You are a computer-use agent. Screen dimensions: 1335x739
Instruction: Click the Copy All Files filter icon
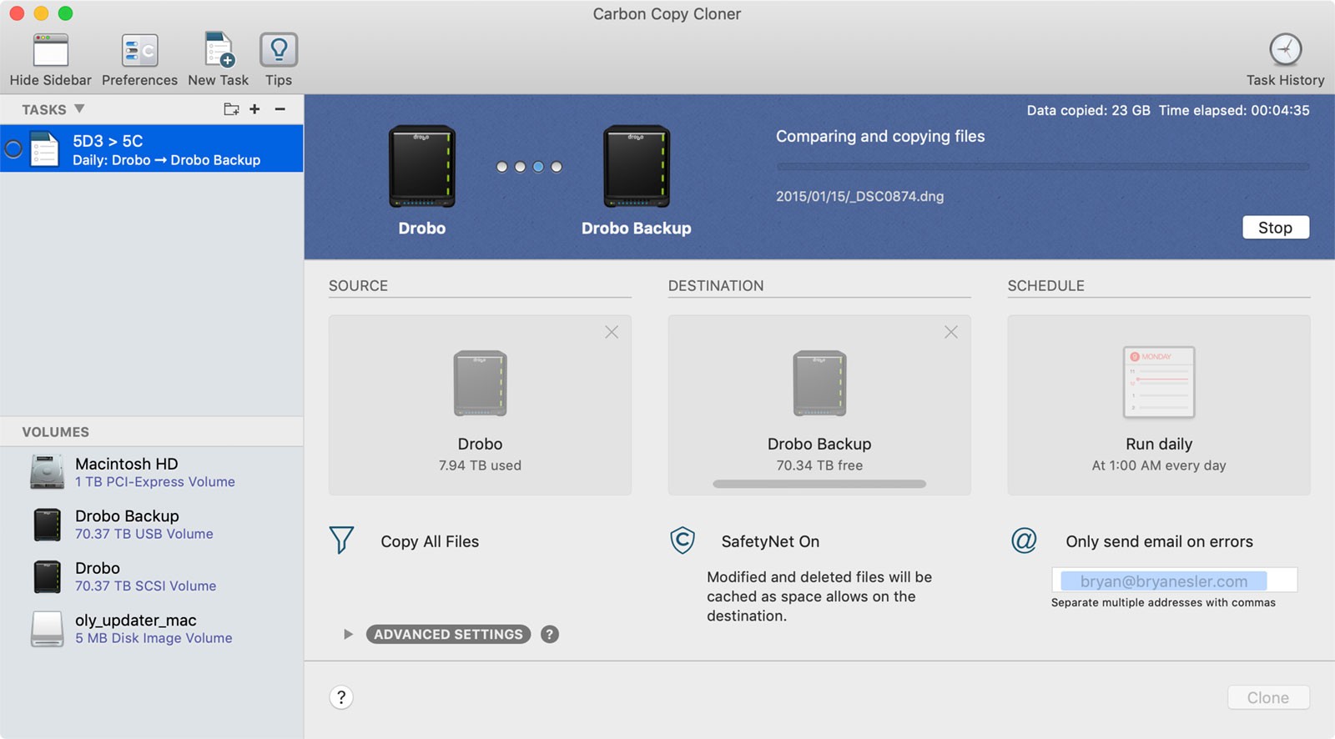click(x=341, y=540)
